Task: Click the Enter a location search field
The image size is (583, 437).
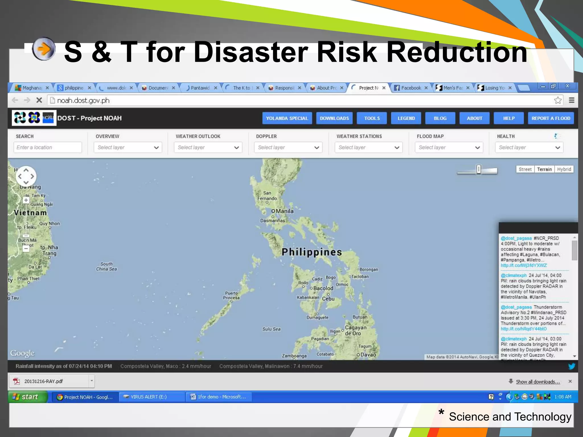Action: point(48,147)
